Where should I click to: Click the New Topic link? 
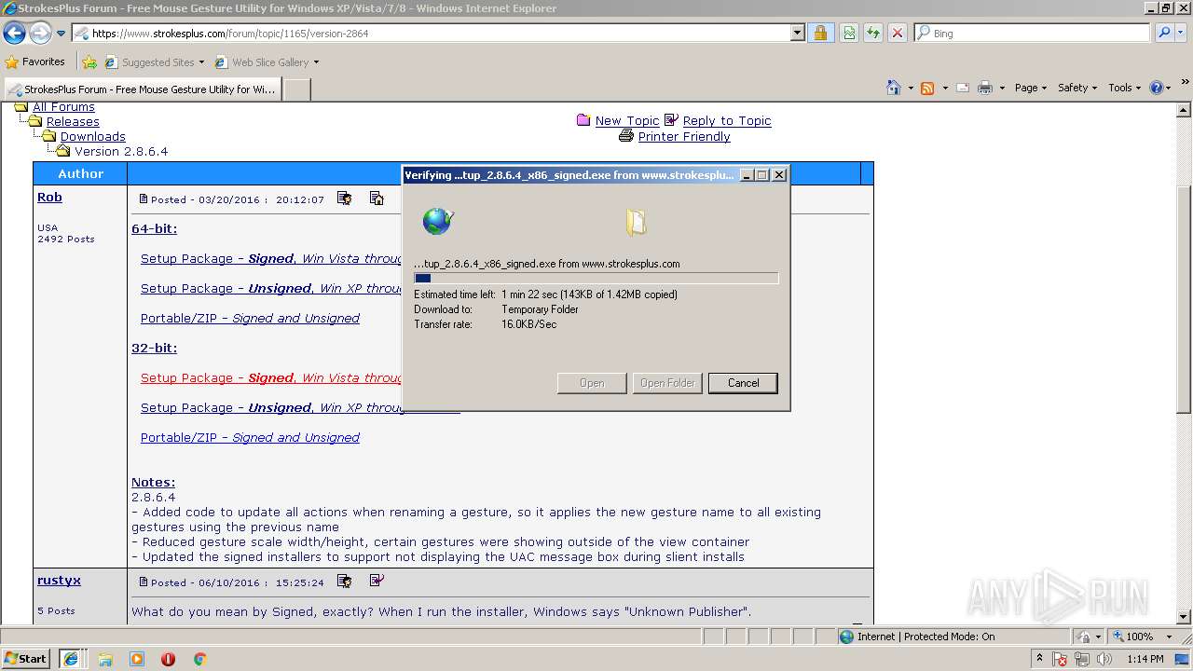[x=626, y=121]
